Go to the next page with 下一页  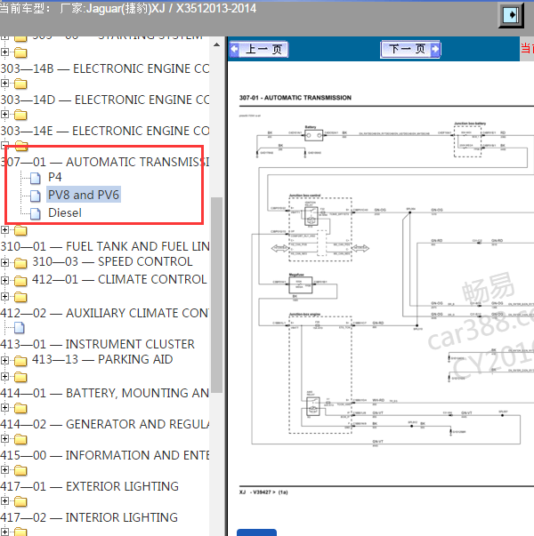(410, 49)
